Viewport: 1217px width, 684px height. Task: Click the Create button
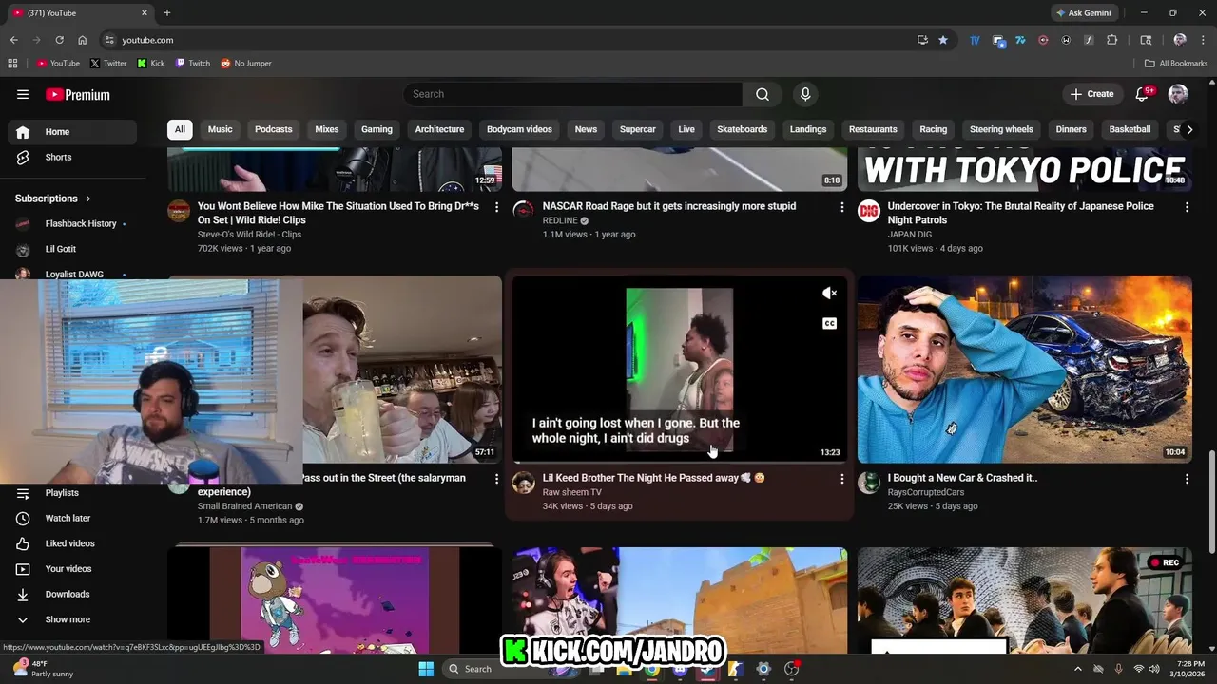[x=1091, y=94]
